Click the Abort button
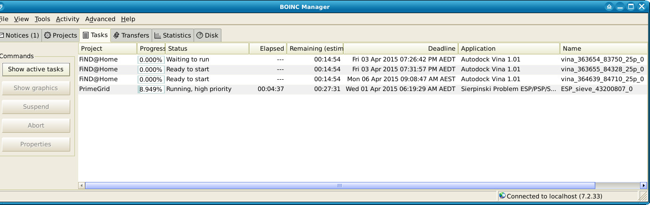 (36, 126)
